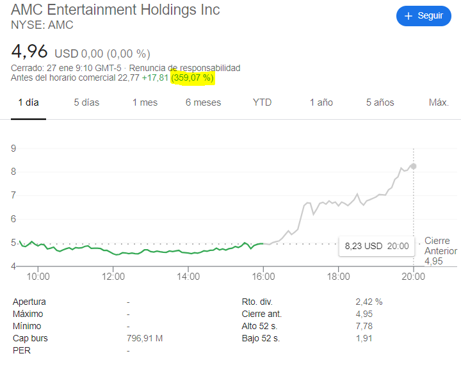
Task: Open the Máx. chart range
Action: [x=439, y=102]
